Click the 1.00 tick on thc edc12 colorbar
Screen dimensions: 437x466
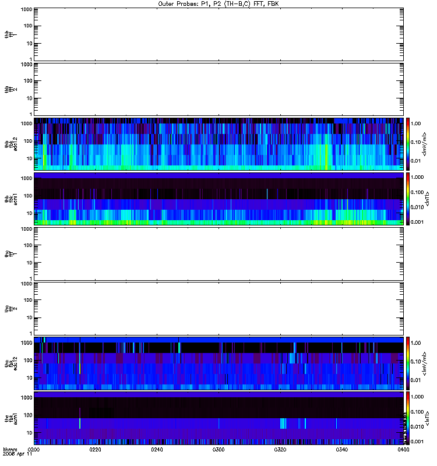point(416,343)
